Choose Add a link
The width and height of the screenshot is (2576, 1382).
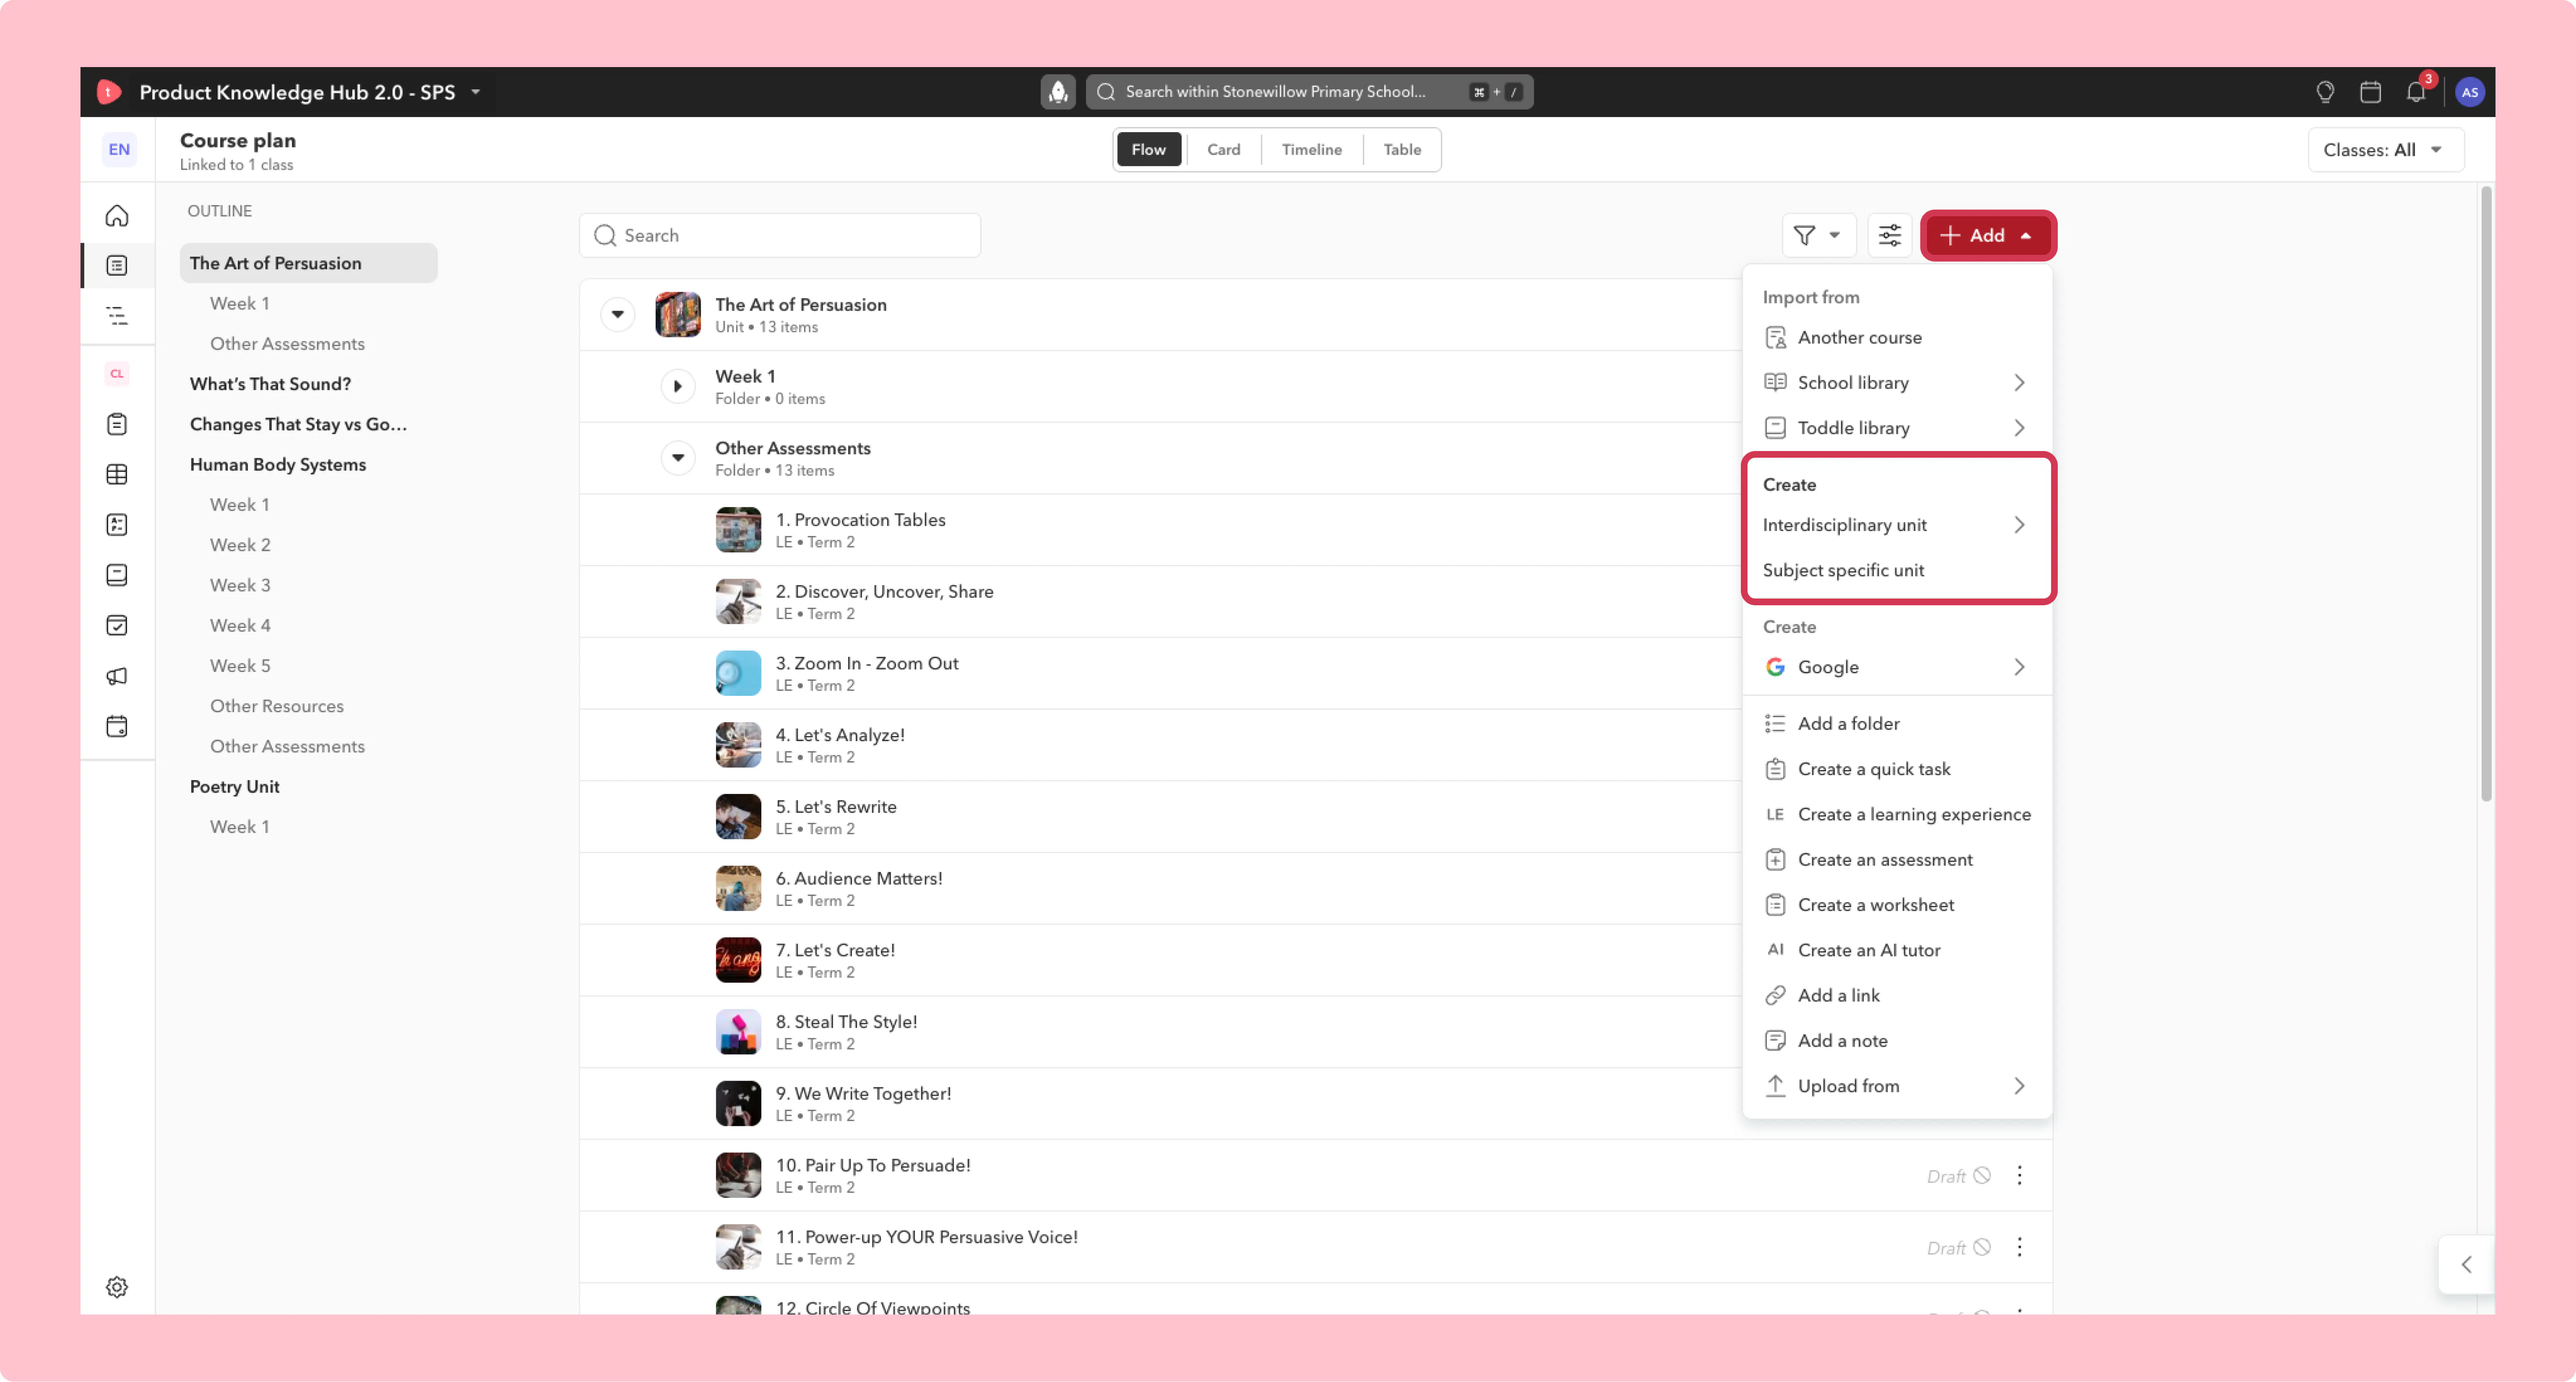tap(1897, 995)
